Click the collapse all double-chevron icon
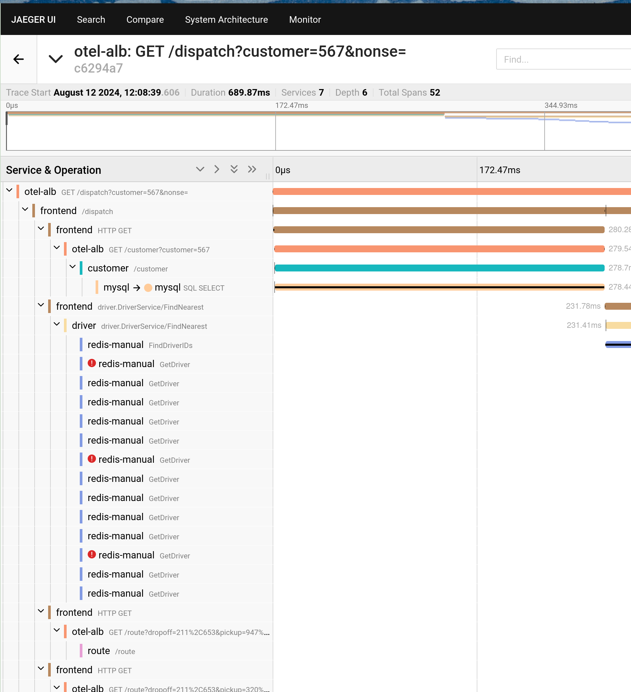Screen dimensions: 631x692 point(252,169)
